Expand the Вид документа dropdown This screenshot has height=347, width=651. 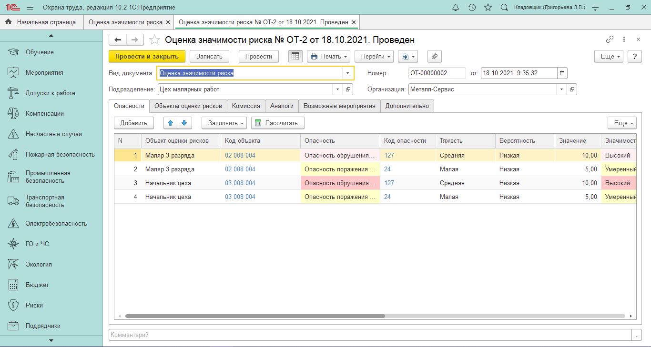(x=348, y=73)
